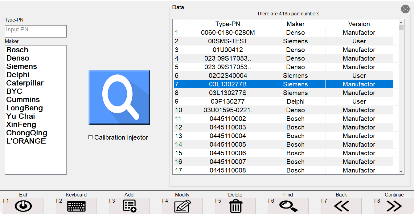Select Cummins in the Maker list
Image resolution: width=414 pixels, height=214 pixels.
click(23, 99)
